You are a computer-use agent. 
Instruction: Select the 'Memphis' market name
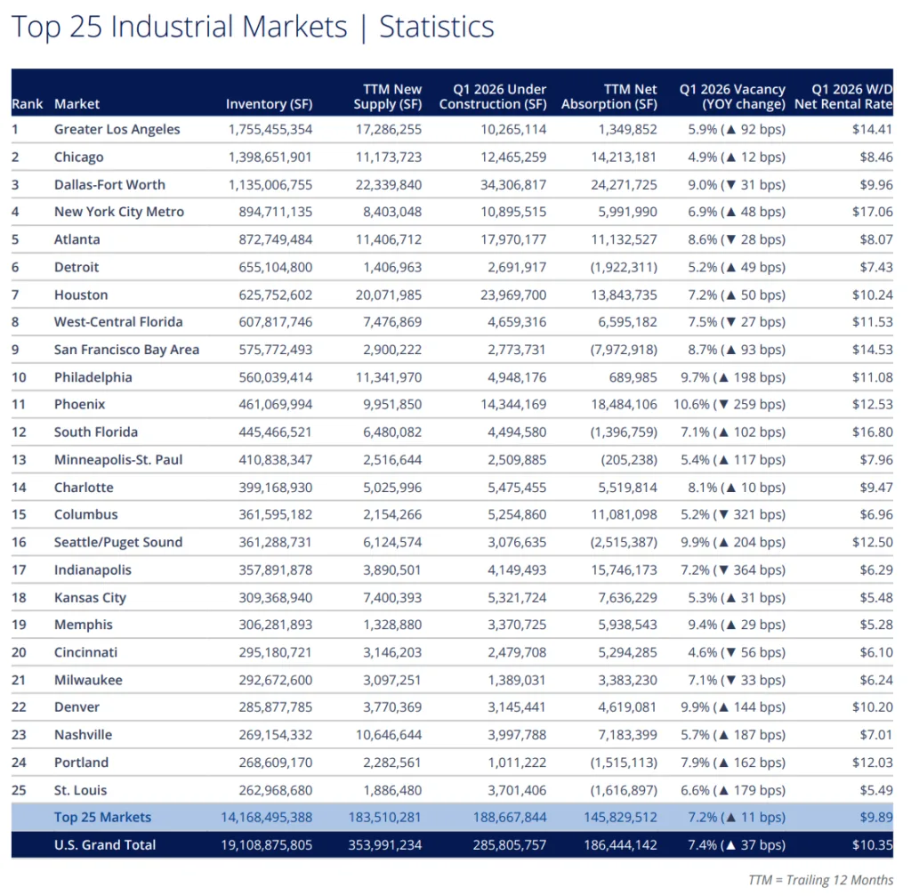83,626
